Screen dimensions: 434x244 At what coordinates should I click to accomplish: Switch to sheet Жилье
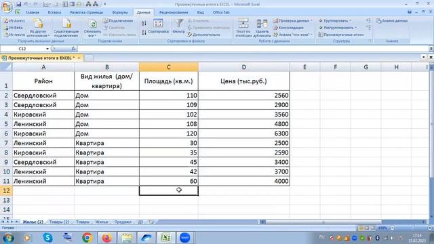[102, 222]
